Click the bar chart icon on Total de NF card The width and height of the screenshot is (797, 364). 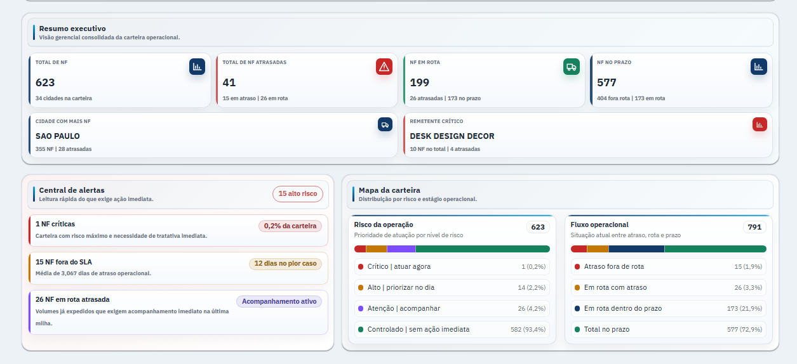(x=197, y=67)
